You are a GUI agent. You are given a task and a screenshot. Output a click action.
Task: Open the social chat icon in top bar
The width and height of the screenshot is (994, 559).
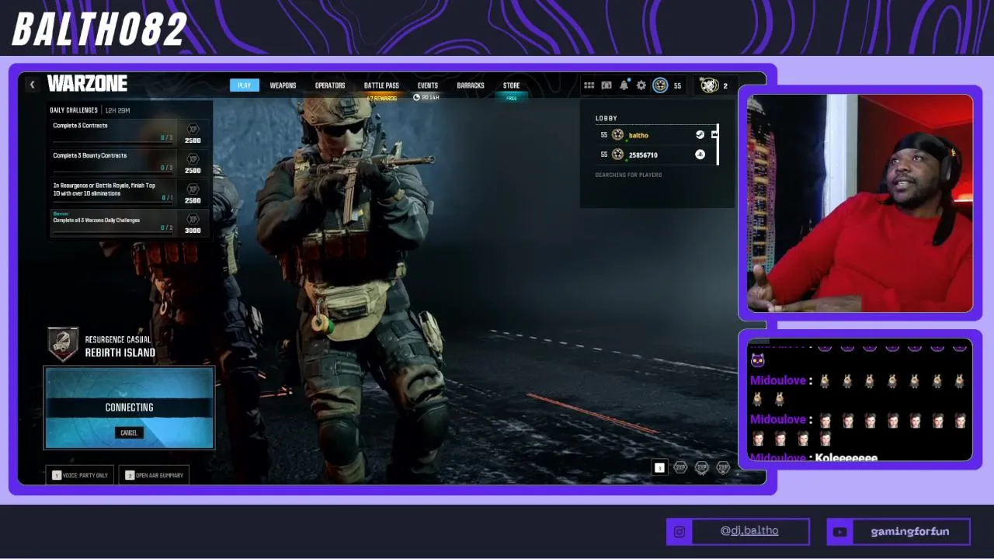pos(606,85)
